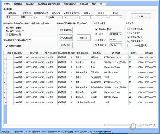Viewport: 160px width, 134px height.
Task: Select the 主界面 tab
Action: [x=7, y=4]
